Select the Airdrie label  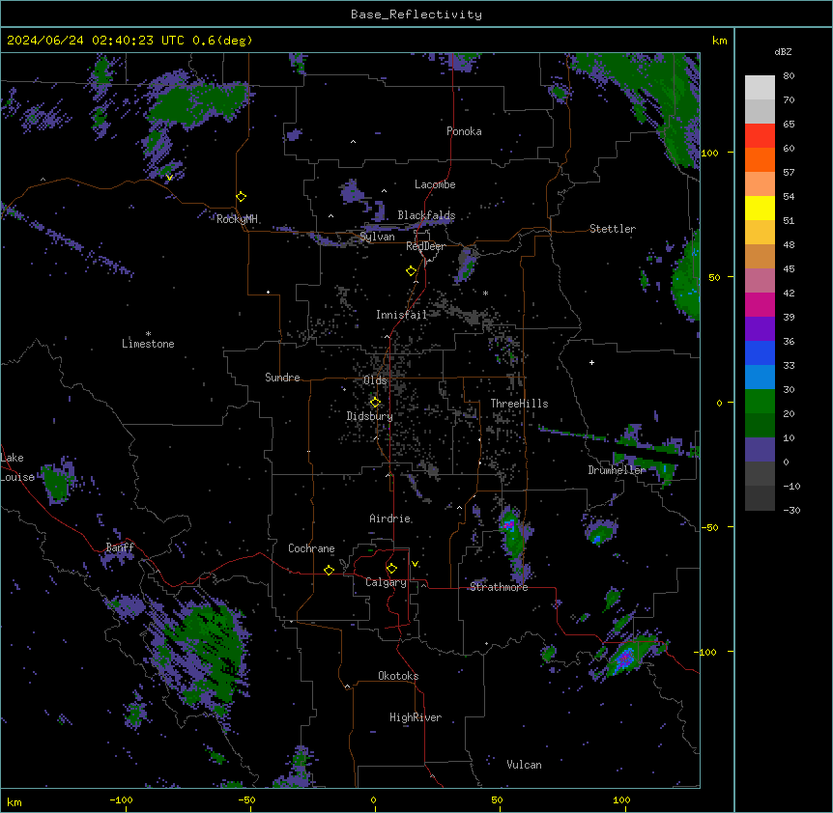pyautogui.click(x=390, y=519)
